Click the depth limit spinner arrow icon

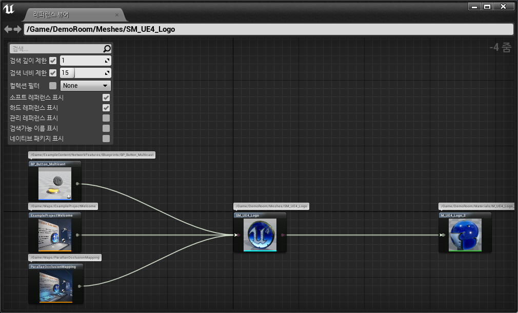(x=107, y=61)
